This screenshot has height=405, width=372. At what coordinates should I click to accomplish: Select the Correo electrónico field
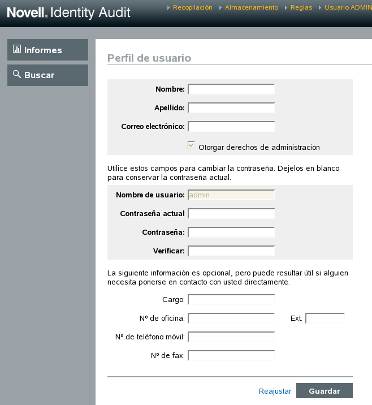tap(231, 127)
